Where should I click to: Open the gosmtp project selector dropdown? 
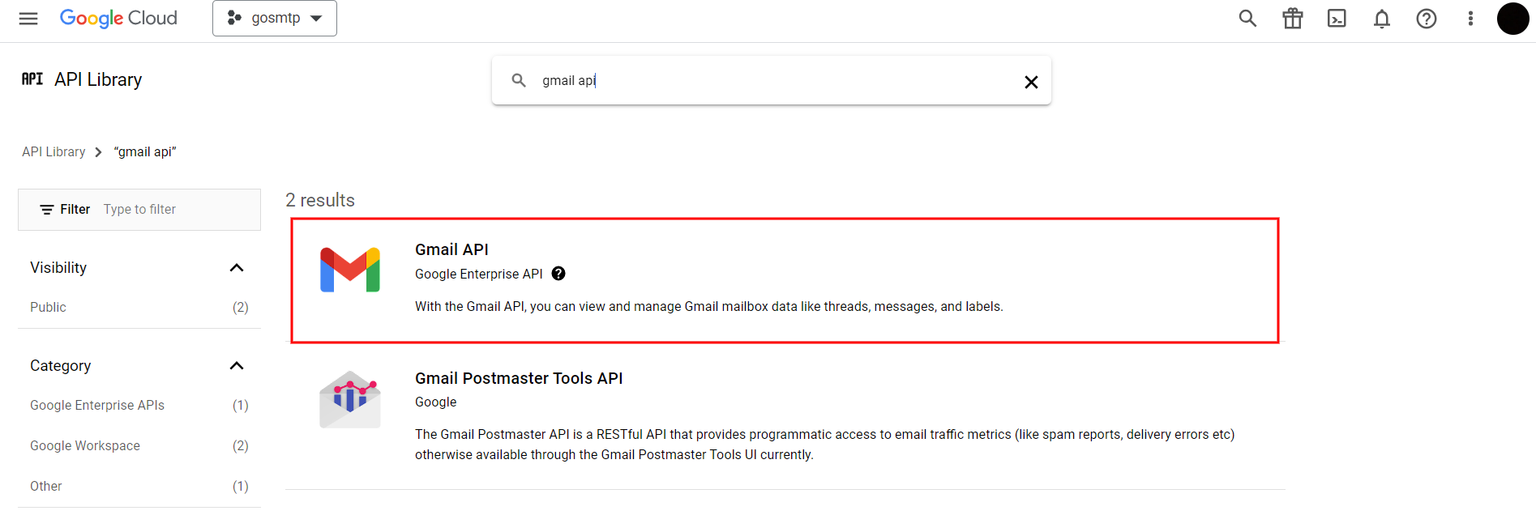pyautogui.click(x=275, y=18)
